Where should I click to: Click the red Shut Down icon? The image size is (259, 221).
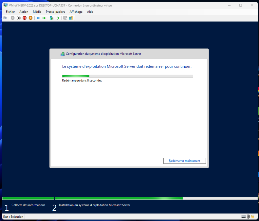(x=25, y=18)
